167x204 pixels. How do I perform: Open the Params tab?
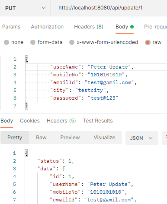(11, 27)
